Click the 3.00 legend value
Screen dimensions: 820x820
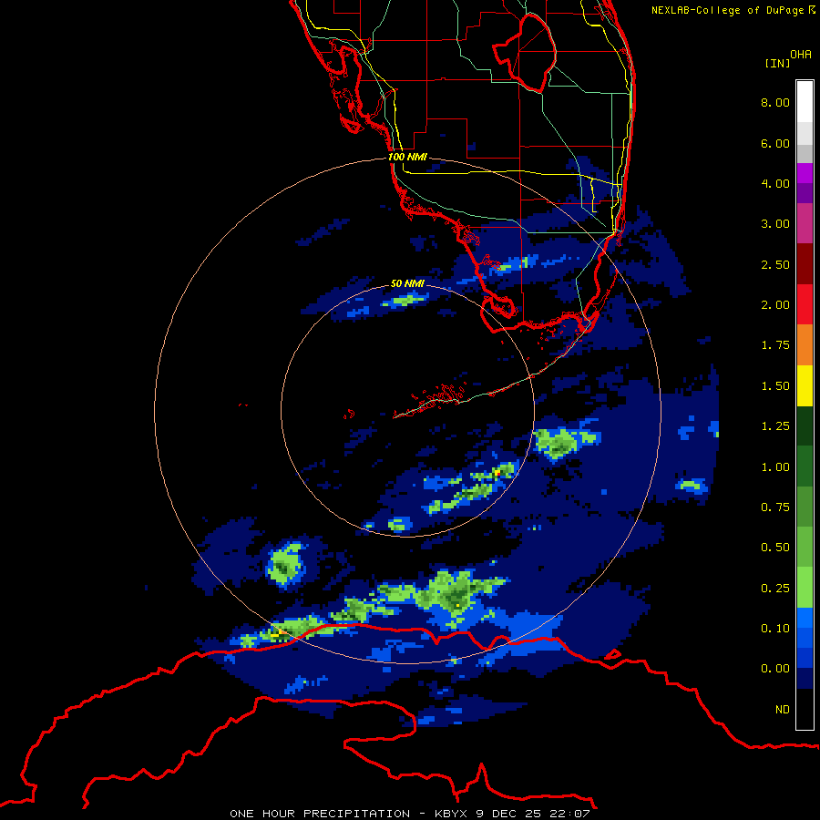point(775,224)
